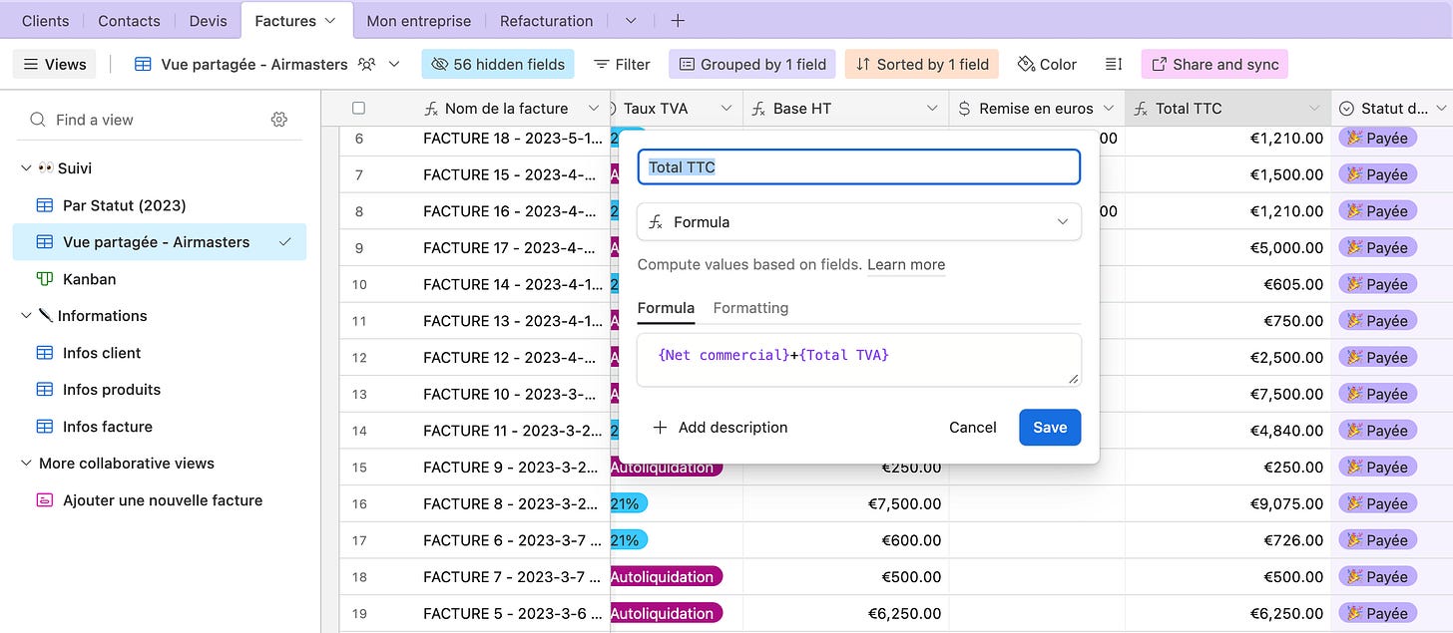Click Share and sync button
This screenshot has height=633, width=1453.
click(1214, 65)
